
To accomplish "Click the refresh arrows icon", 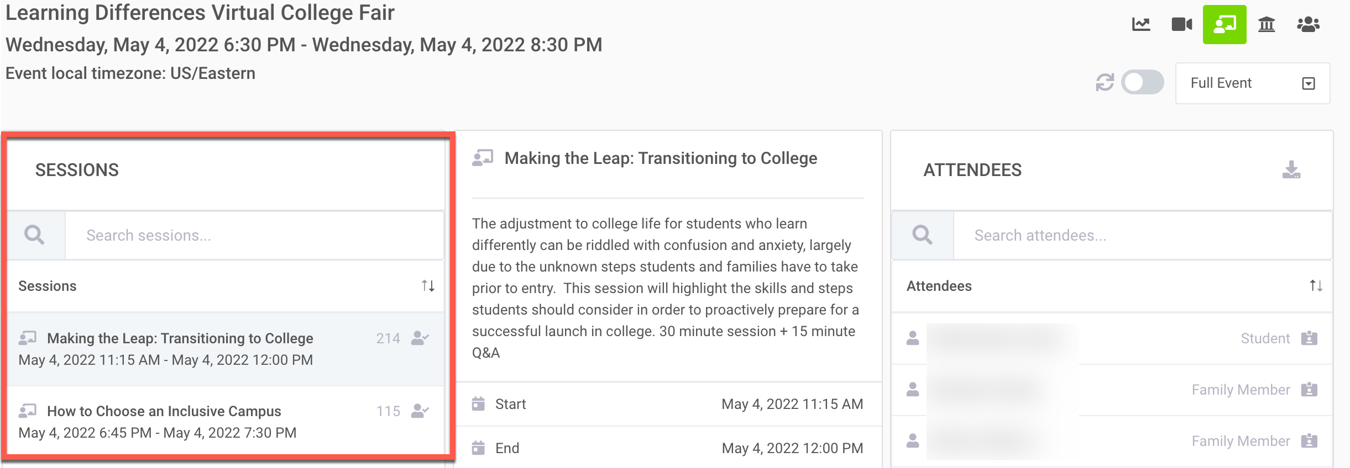I will coord(1105,83).
